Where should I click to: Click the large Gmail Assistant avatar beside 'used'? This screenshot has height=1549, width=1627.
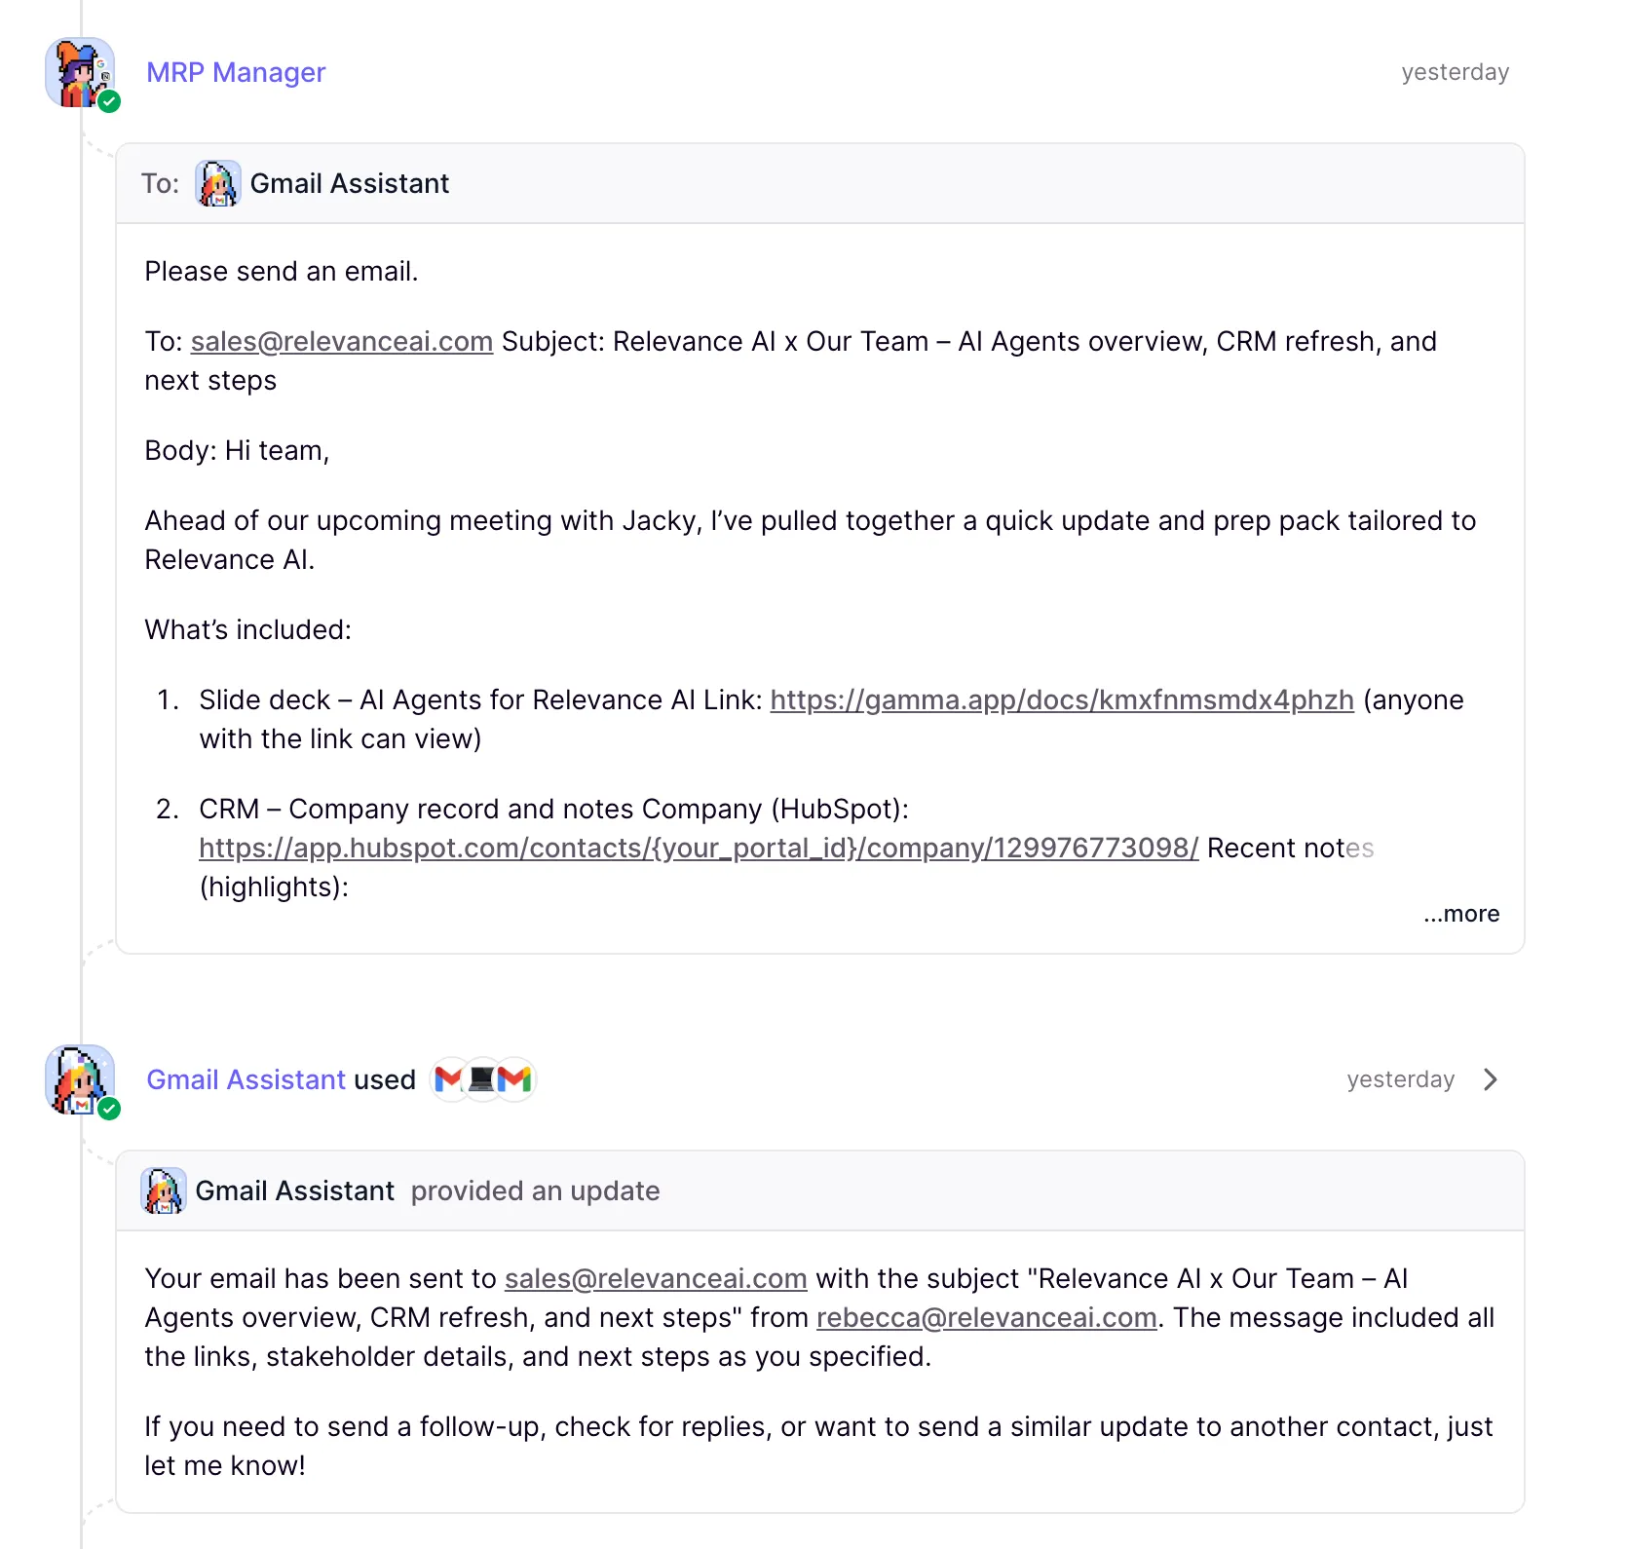pos(79,1078)
